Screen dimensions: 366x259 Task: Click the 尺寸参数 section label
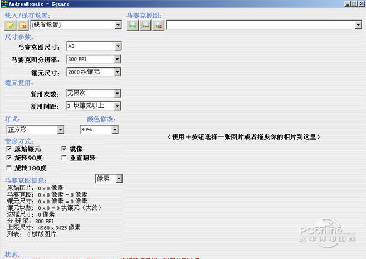click(x=19, y=37)
